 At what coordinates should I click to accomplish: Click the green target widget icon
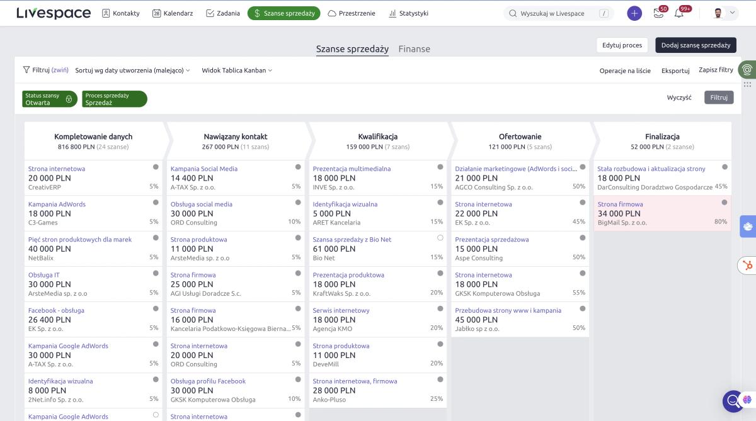(748, 69)
